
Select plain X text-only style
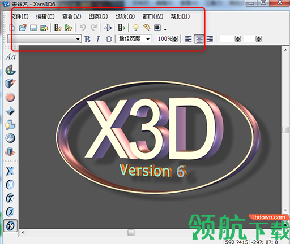(10, 171)
